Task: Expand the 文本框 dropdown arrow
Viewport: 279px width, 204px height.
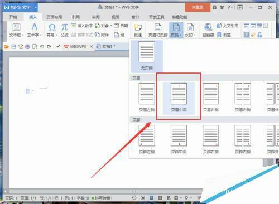Action: click(23, 35)
